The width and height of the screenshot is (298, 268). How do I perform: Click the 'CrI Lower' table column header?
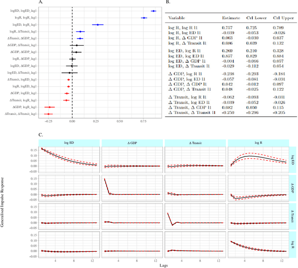tap(257, 17)
